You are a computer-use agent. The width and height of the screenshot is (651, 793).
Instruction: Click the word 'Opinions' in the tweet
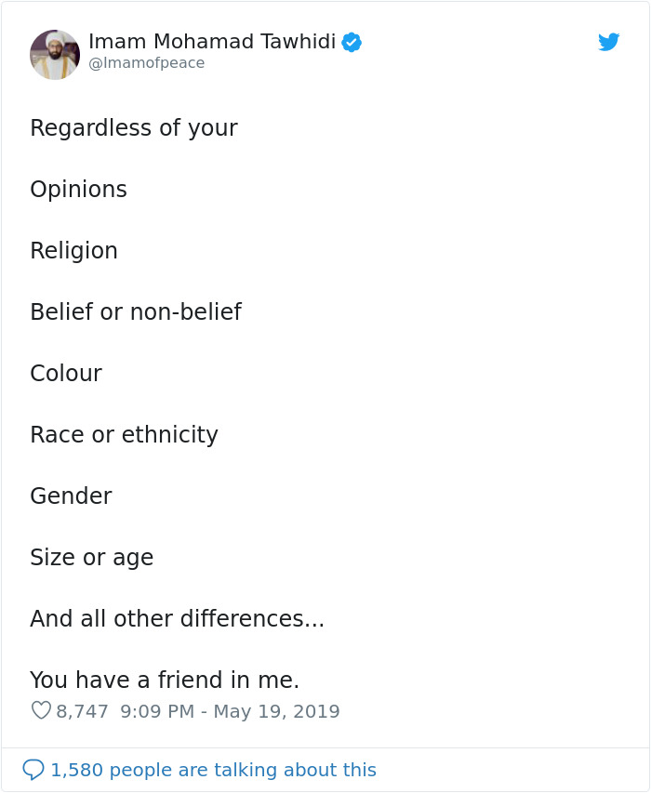coord(78,190)
